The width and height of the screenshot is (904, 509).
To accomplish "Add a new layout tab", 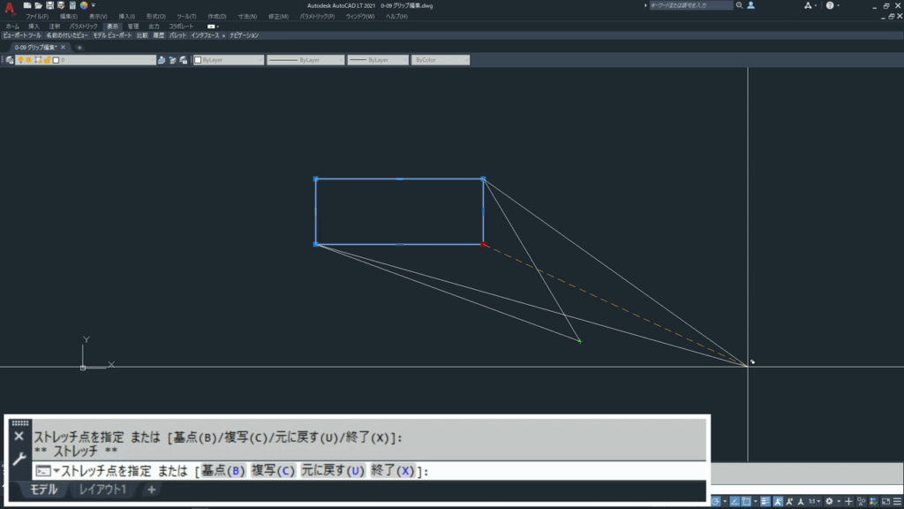I will tap(152, 490).
